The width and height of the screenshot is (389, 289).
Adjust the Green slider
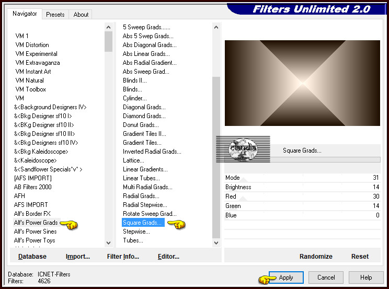[x=302, y=206]
